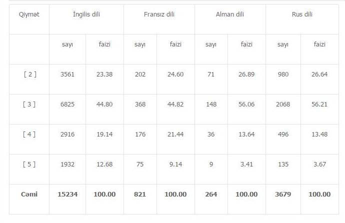Click the Rus dili column header
This screenshot has height=223, width=345.
click(x=301, y=14)
